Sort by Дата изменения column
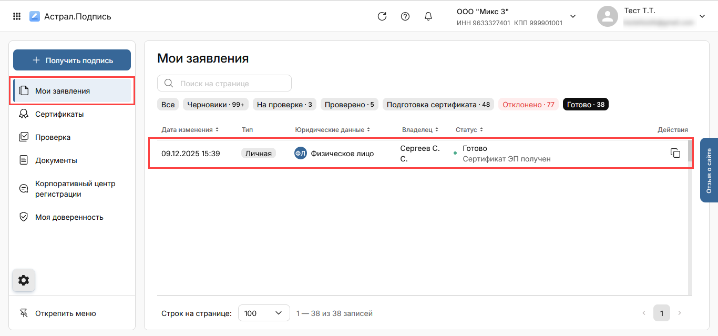The width and height of the screenshot is (718, 336). [190, 130]
